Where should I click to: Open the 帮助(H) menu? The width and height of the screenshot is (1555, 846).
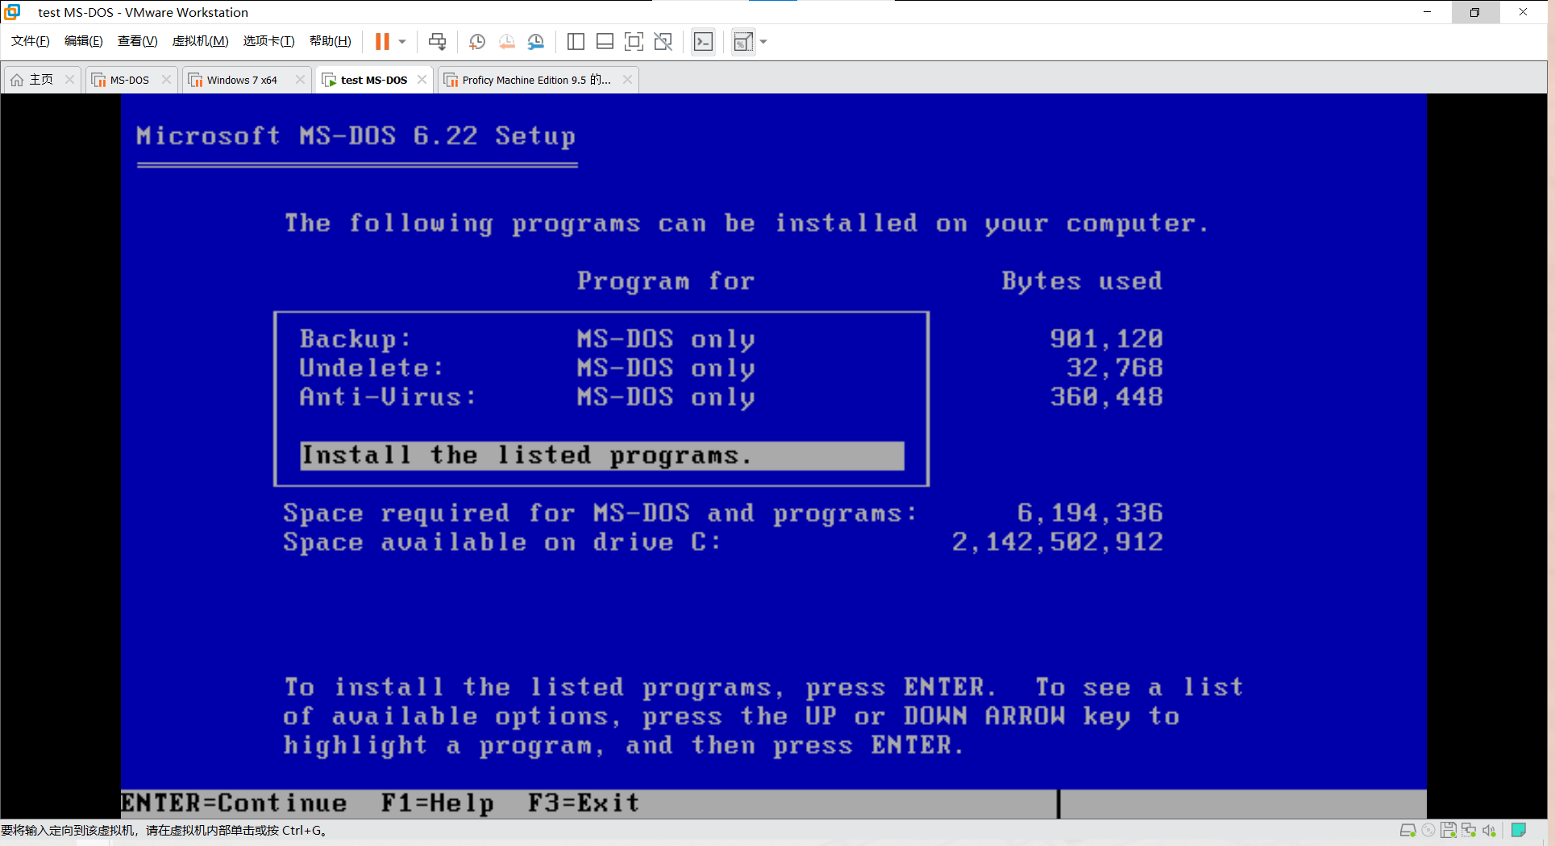click(x=330, y=41)
